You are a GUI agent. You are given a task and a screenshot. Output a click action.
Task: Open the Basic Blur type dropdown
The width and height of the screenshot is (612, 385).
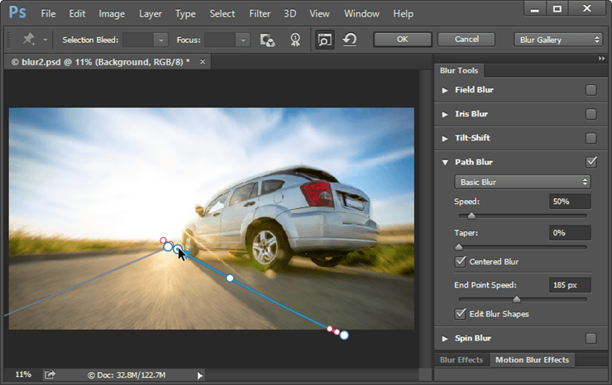pos(522,182)
